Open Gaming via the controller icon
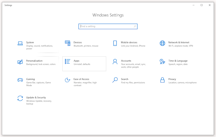The height and width of the screenshot is (137, 216). tap(20, 80)
